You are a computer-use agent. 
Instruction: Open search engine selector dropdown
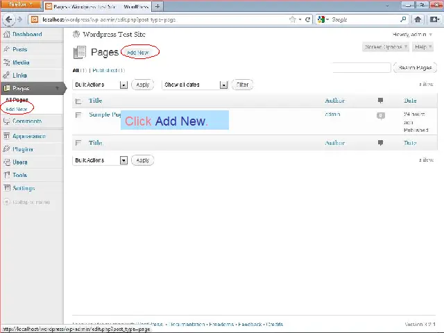[323, 19]
